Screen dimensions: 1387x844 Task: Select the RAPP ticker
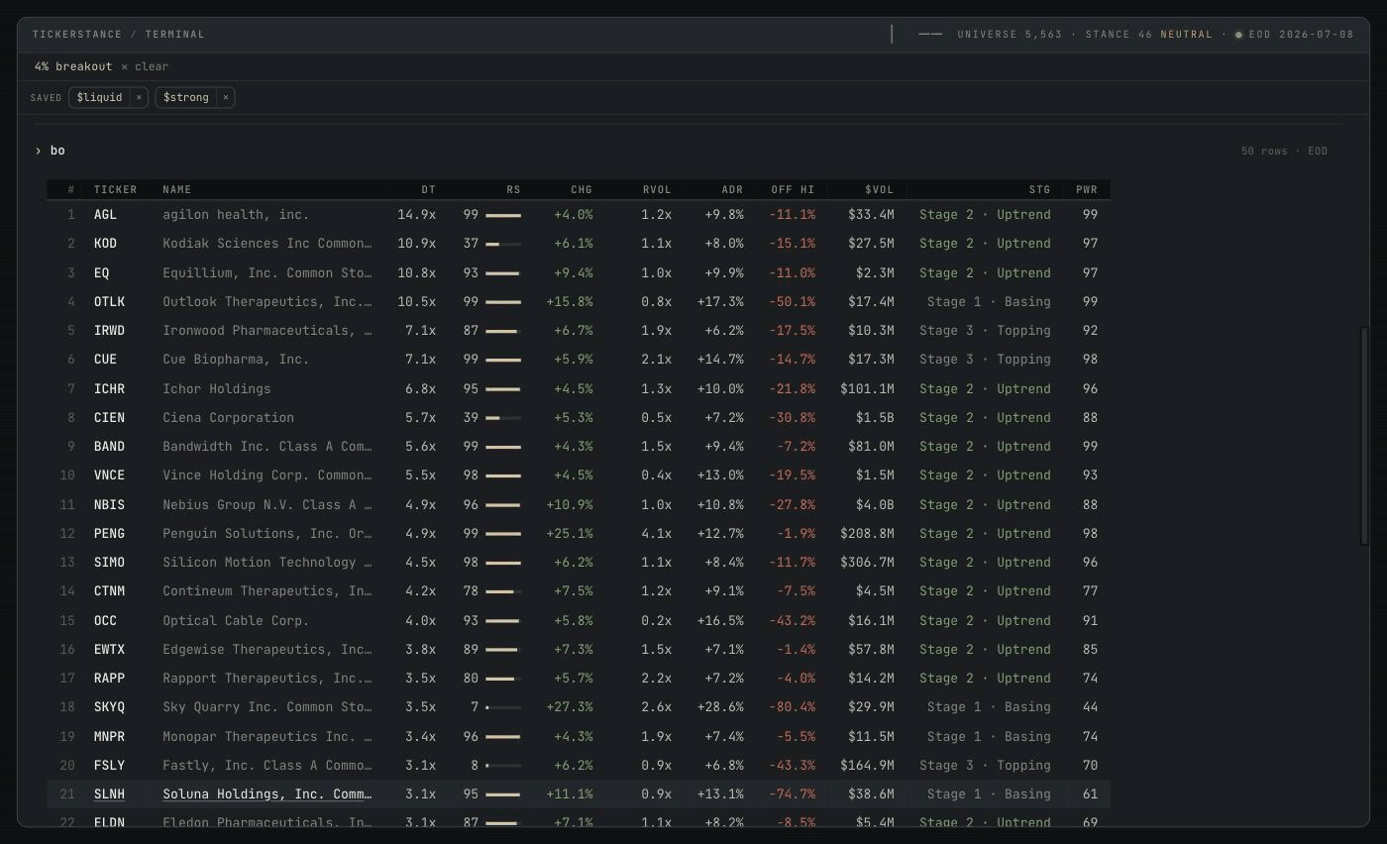109,679
